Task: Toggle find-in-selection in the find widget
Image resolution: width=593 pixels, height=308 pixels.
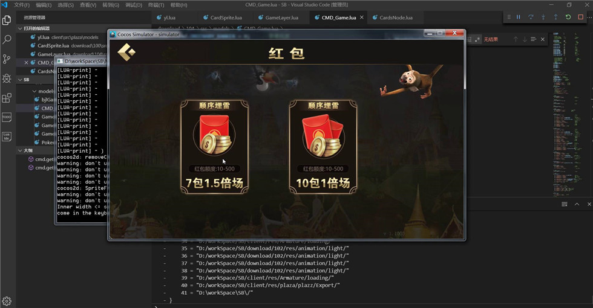Action: point(533,39)
